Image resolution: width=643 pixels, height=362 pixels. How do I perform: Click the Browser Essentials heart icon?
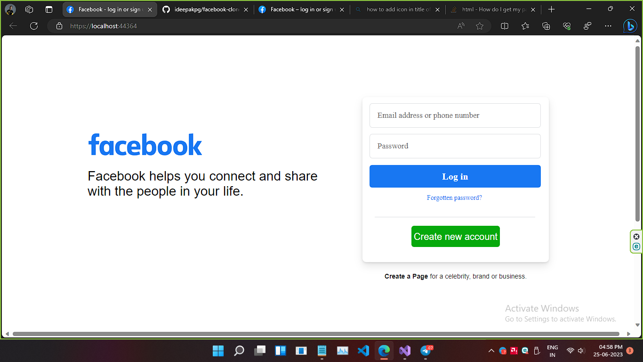pyautogui.click(x=567, y=26)
